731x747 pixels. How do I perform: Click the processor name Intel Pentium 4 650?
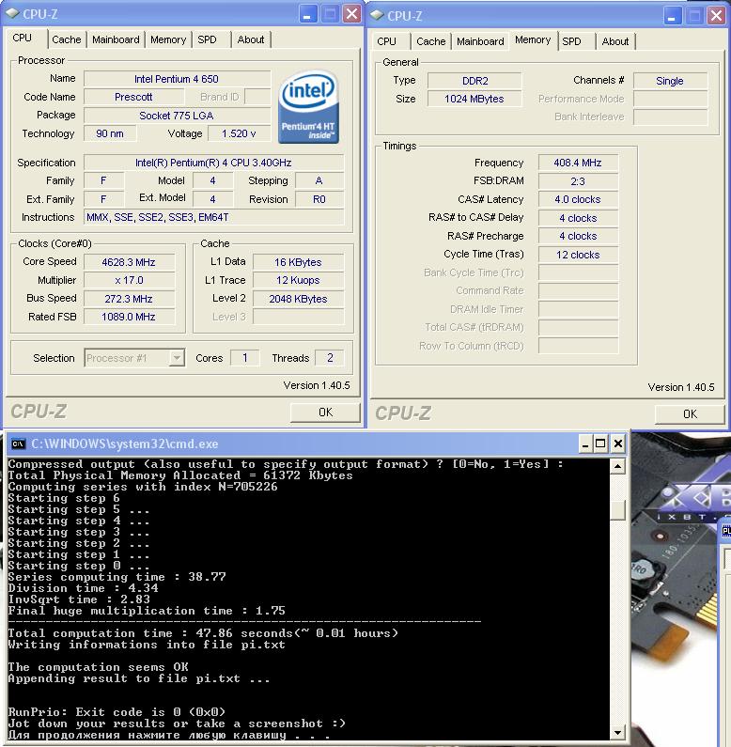pyautogui.click(x=177, y=79)
